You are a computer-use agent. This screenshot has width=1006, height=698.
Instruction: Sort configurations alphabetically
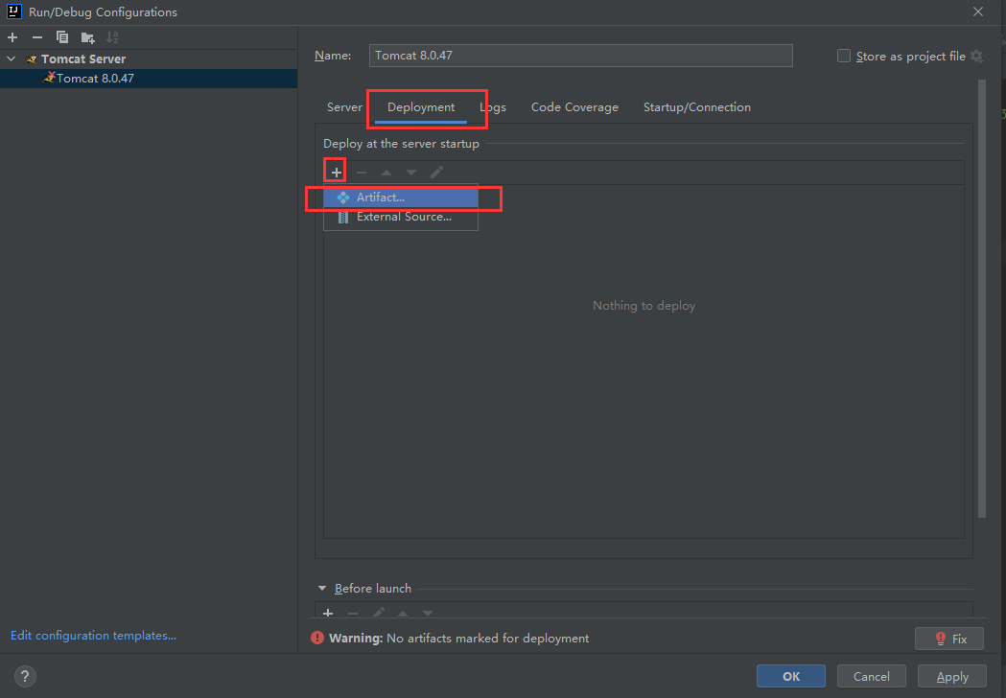pyautogui.click(x=112, y=37)
